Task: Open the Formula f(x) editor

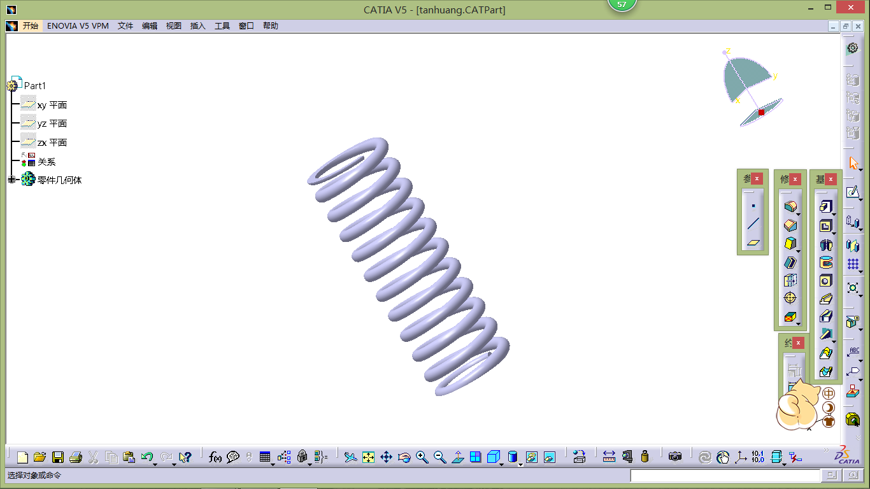Action: [215, 457]
